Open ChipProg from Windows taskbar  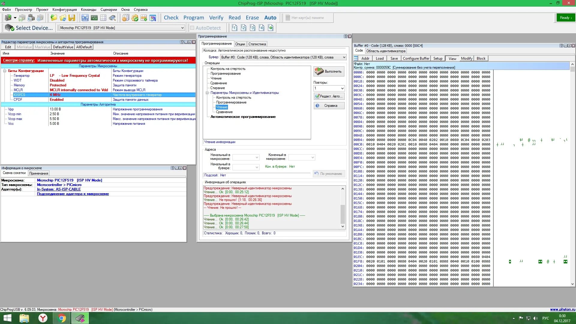pyautogui.click(x=80, y=318)
